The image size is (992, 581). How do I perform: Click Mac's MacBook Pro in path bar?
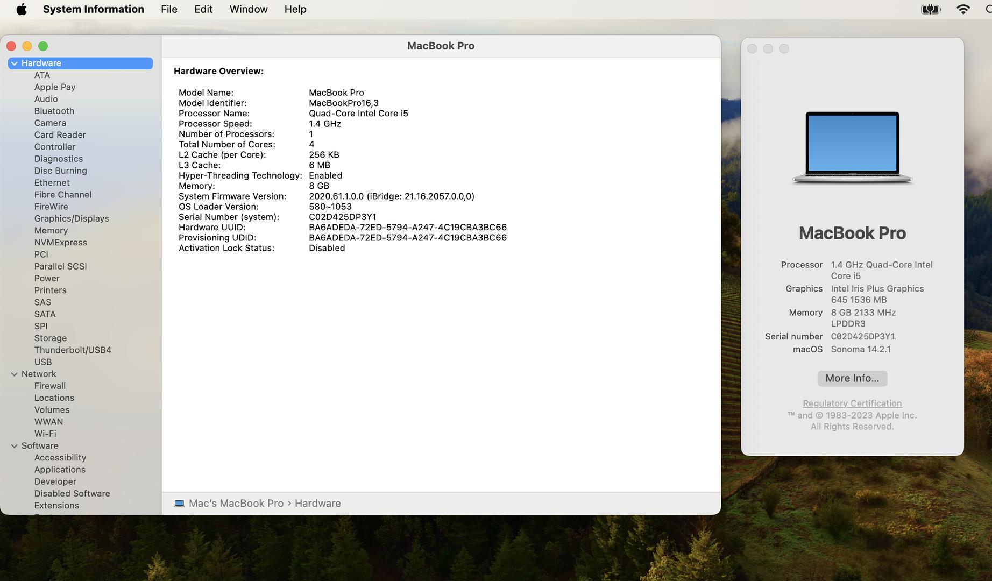(x=236, y=504)
